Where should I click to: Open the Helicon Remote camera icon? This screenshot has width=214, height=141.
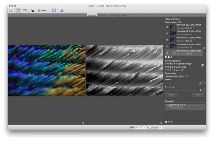32,11
